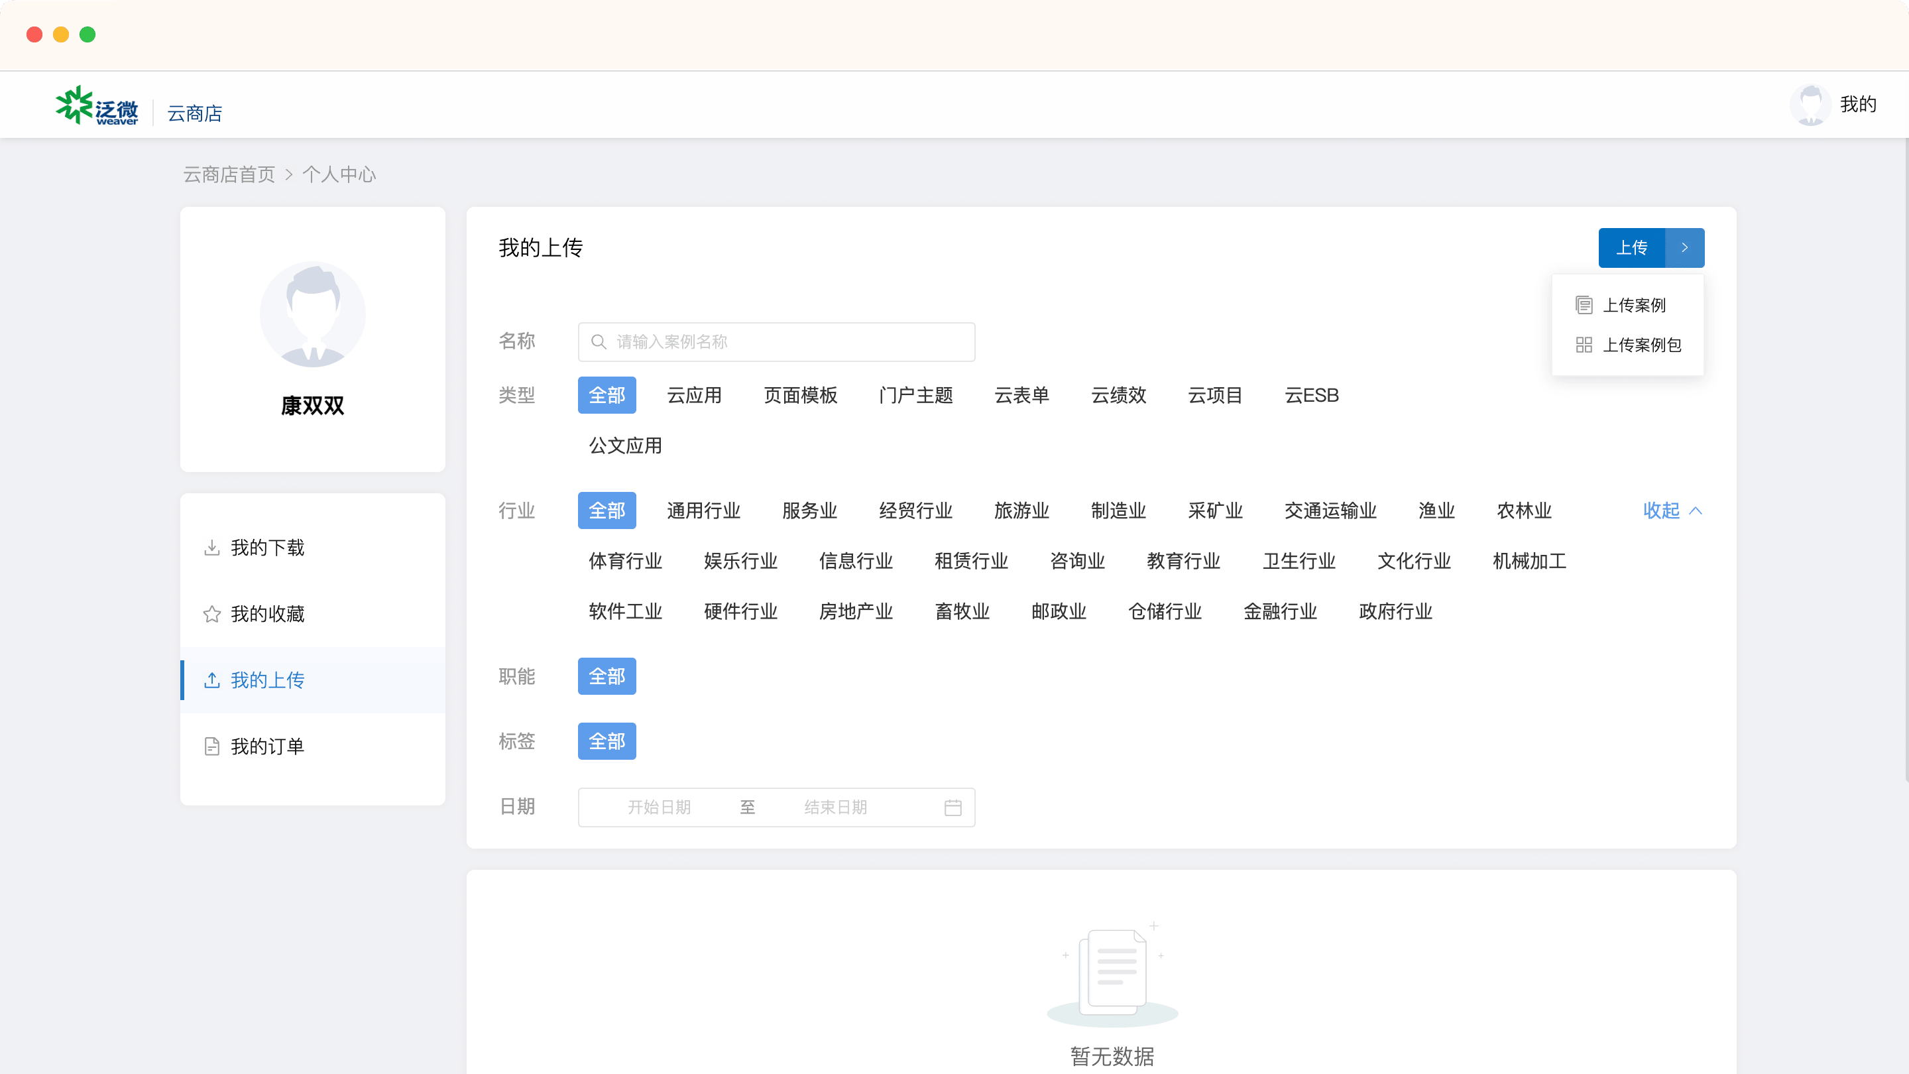Select 云项目 type filter

pyautogui.click(x=1214, y=395)
